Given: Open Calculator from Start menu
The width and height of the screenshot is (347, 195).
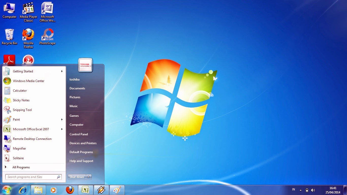Looking at the screenshot, I should [x=34, y=91].
